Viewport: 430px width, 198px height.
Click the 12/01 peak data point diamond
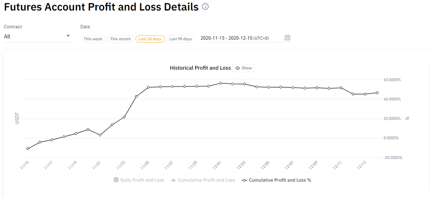point(220,83)
